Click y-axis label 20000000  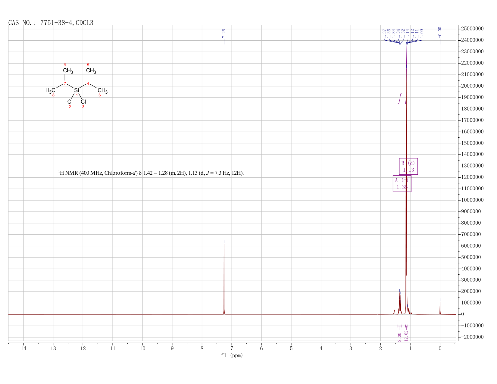tap(472, 86)
